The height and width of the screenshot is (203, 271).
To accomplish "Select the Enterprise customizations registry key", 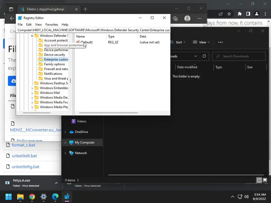I will click(x=56, y=59).
